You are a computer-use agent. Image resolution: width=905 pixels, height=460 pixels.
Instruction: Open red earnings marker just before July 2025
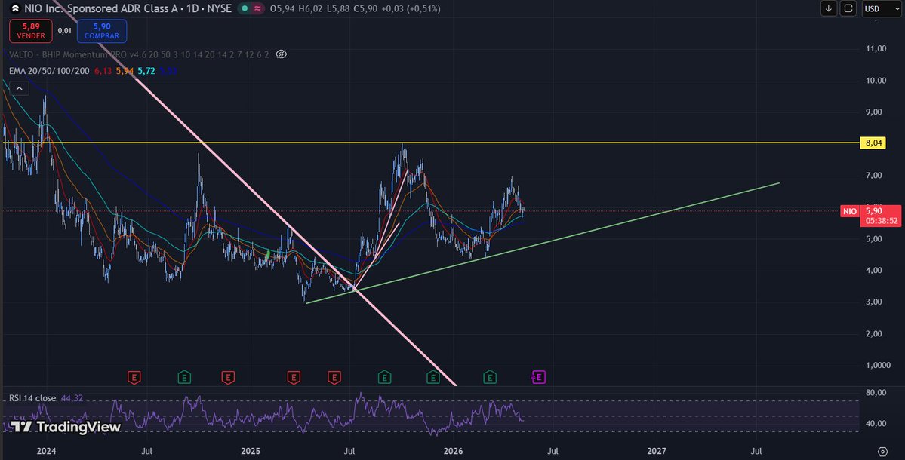tap(334, 378)
